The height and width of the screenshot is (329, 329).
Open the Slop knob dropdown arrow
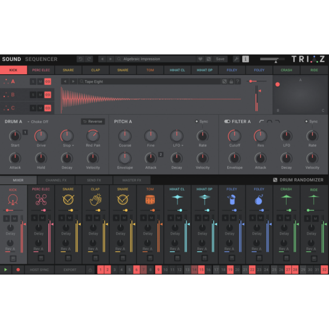[x=73, y=145]
